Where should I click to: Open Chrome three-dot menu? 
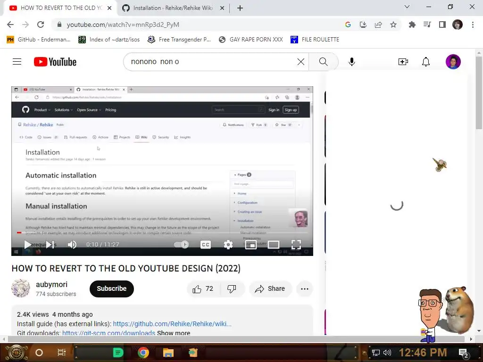pos(473,25)
